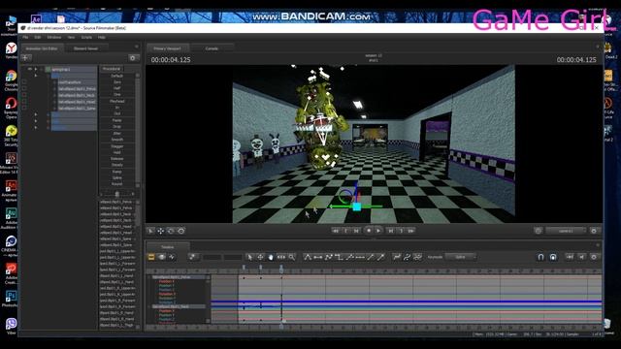
Task: Open the Edit menu
Action: 38,37
